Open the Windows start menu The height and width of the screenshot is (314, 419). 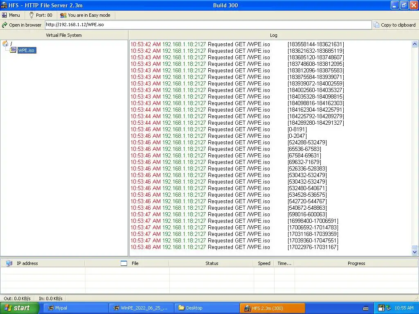point(19,308)
